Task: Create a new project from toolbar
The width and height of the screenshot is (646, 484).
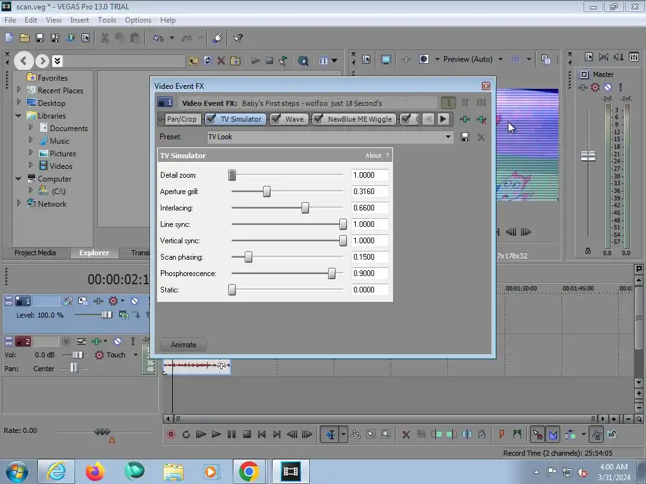Action: (x=9, y=38)
